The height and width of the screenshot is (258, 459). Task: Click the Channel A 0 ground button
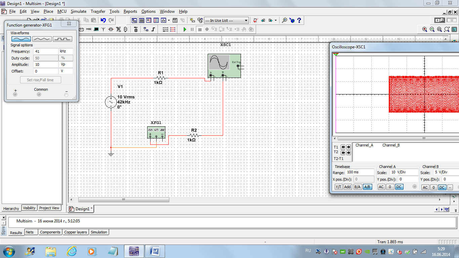[390, 187]
